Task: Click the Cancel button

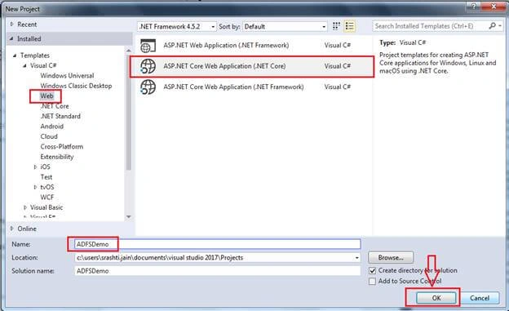Action: point(480,298)
